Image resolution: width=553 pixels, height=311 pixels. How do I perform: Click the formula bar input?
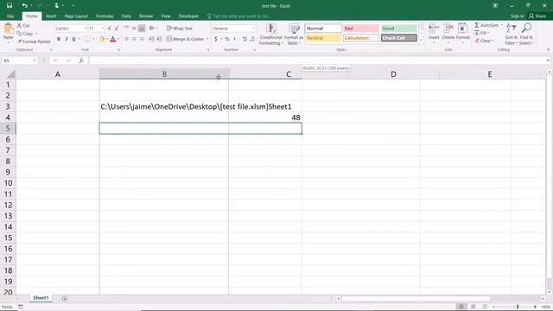coord(317,60)
